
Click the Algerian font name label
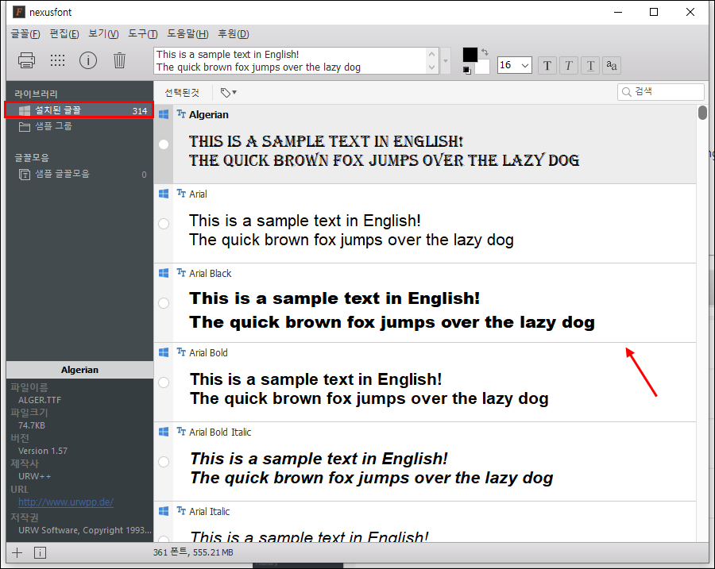point(209,115)
